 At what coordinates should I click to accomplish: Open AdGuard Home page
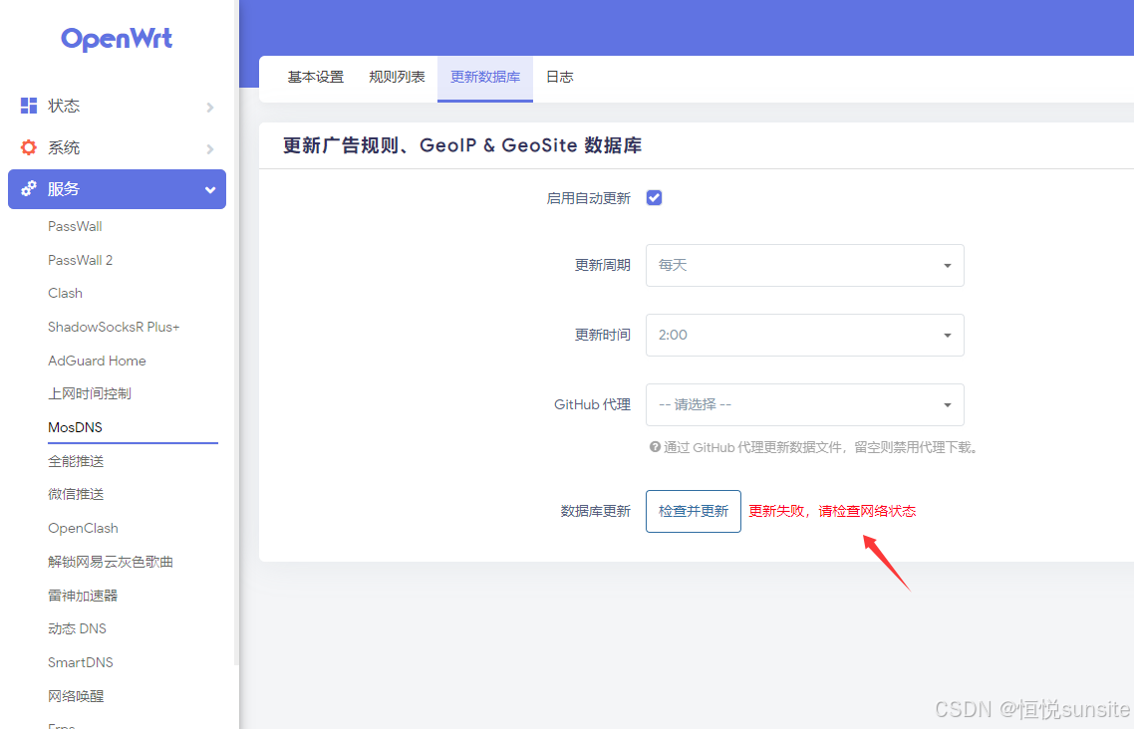[97, 361]
